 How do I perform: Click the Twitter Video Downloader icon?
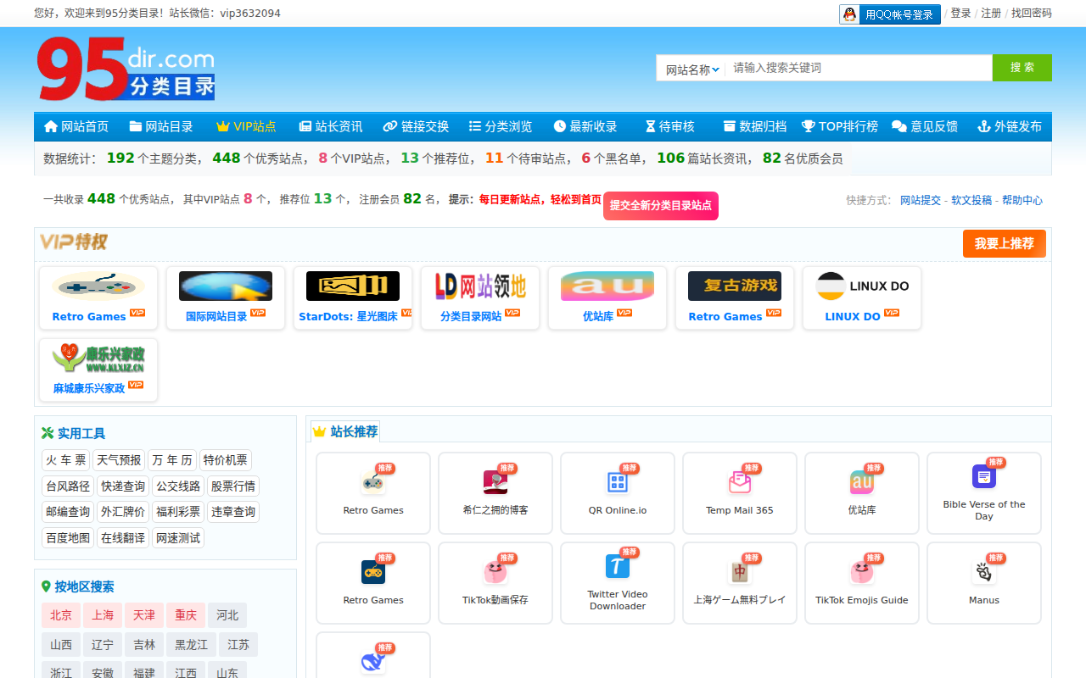pyautogui.click(x=618, y=566)
